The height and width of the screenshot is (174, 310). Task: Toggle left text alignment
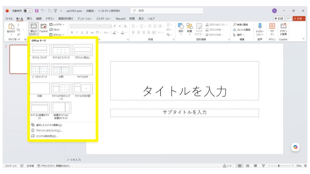pos(133,33)
